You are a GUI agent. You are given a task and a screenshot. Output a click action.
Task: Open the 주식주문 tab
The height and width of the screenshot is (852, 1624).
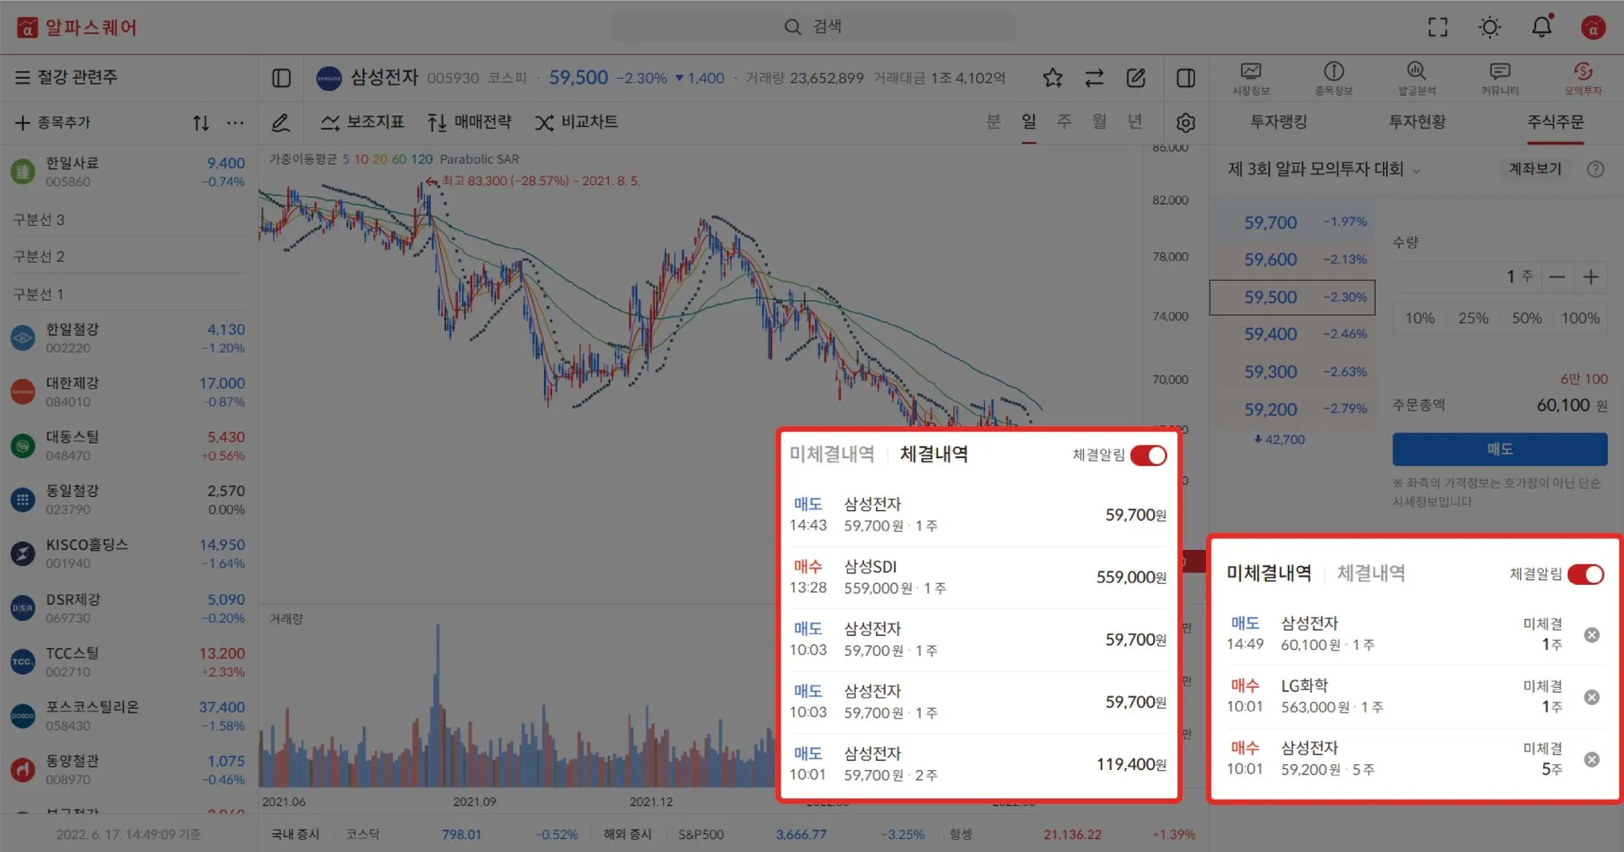point(1556,122)
